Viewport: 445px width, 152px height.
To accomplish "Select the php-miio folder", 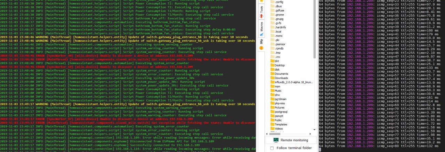I will tap(278, 103).
